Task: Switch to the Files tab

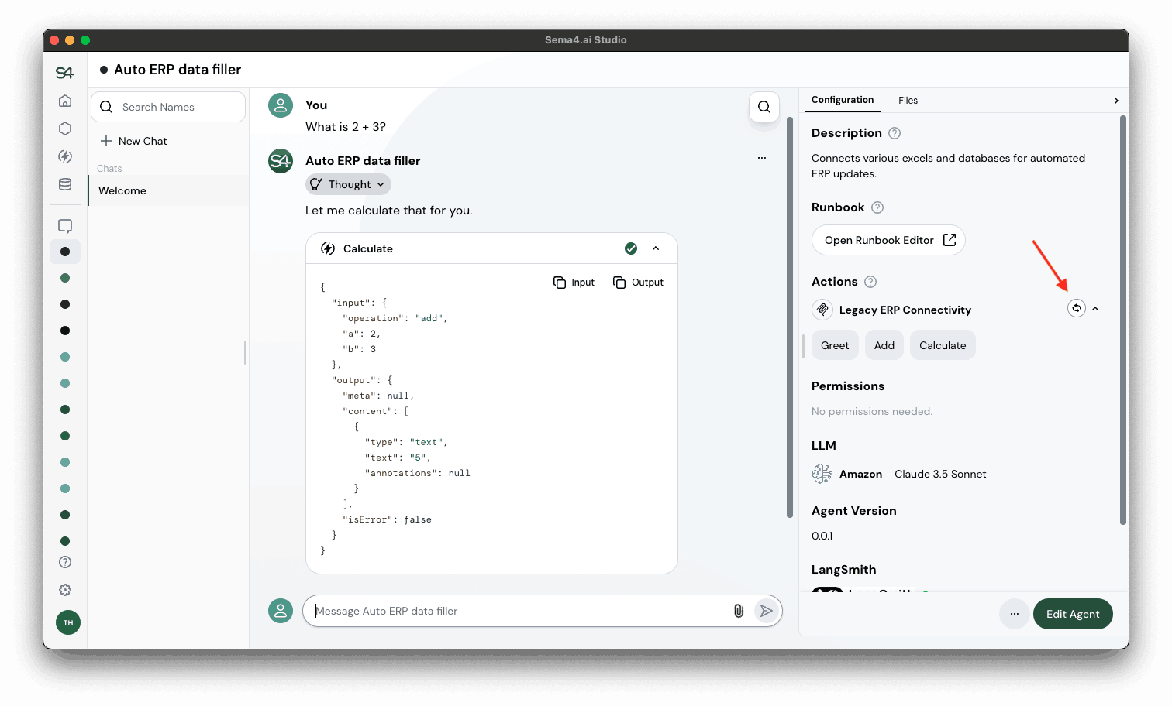Action: pos(908,100)
